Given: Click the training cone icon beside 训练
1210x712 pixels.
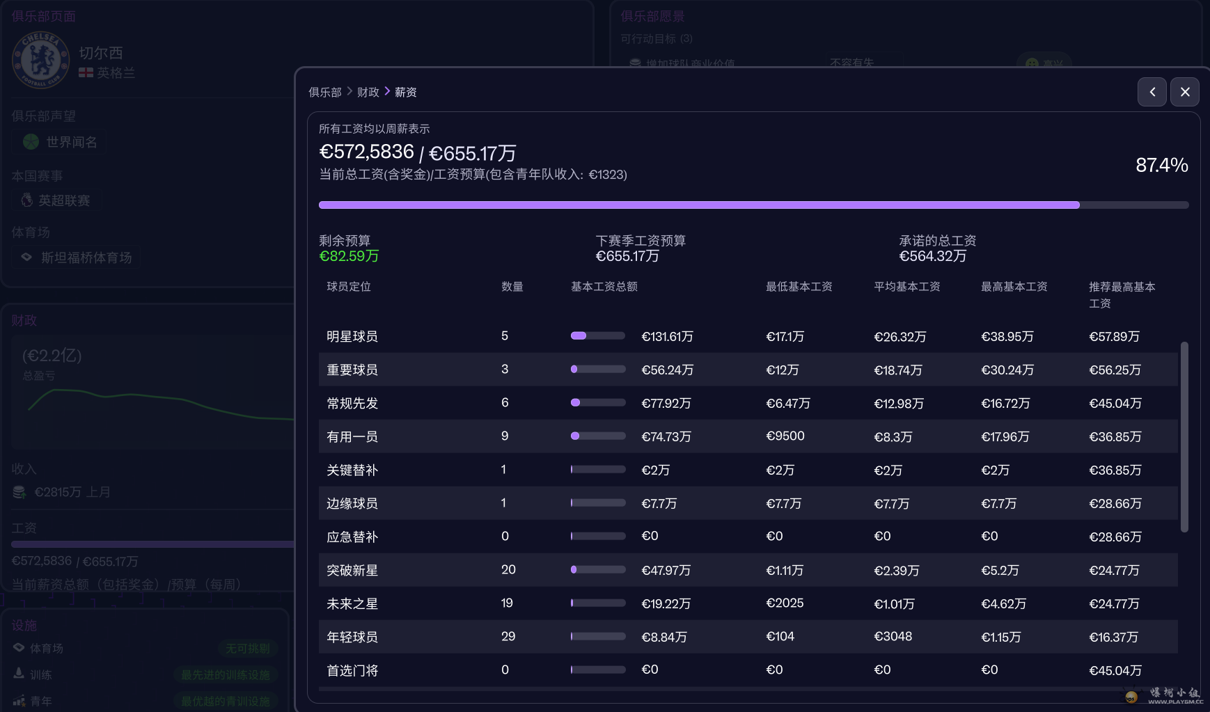Looking at the screenshot, I should (19, 674).
